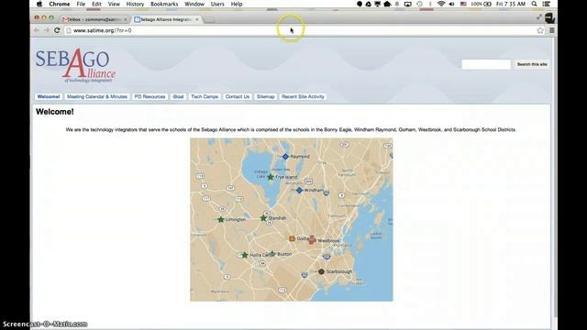Open Recent Site Activity
The height and width of the screenshot is (330, 587).
[x=303, y=96]
